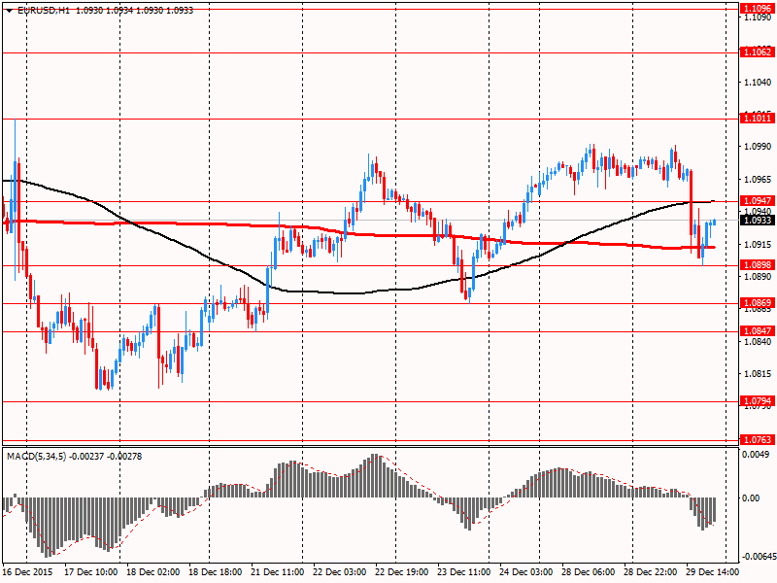Click the 21 Dec 11:00 time axis label

[278, 571]
